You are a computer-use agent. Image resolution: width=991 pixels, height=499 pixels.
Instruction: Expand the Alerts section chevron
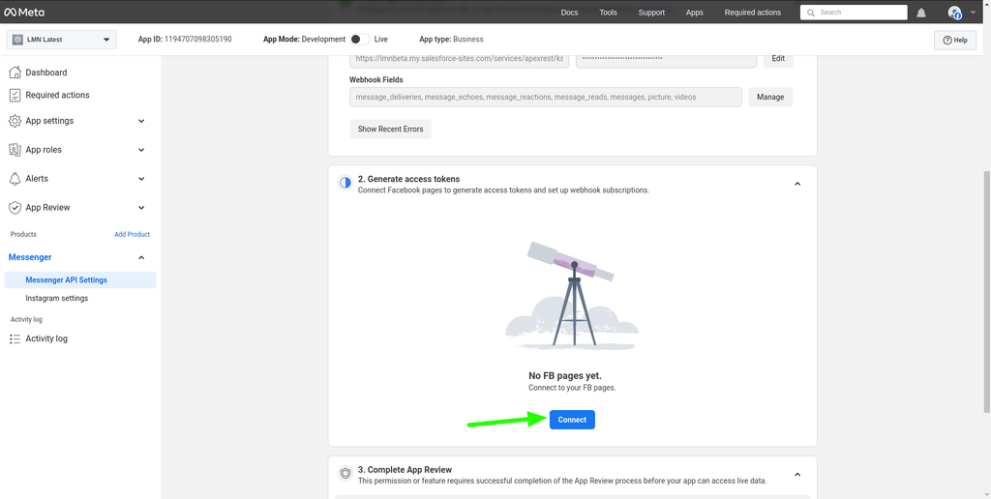[141, 179]
